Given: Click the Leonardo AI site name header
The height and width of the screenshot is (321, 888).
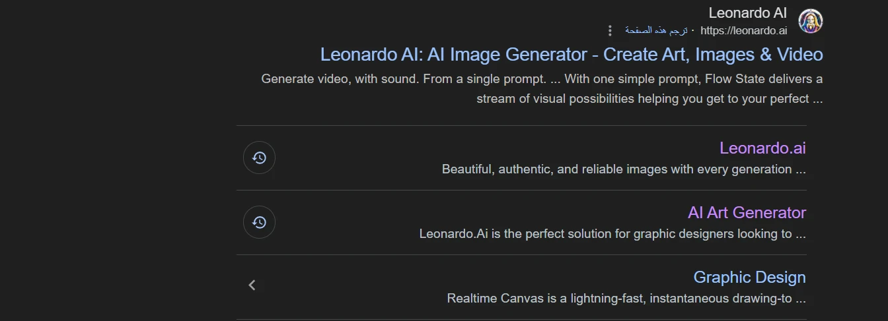Looking at the screenshot, I should pos(747,13).
